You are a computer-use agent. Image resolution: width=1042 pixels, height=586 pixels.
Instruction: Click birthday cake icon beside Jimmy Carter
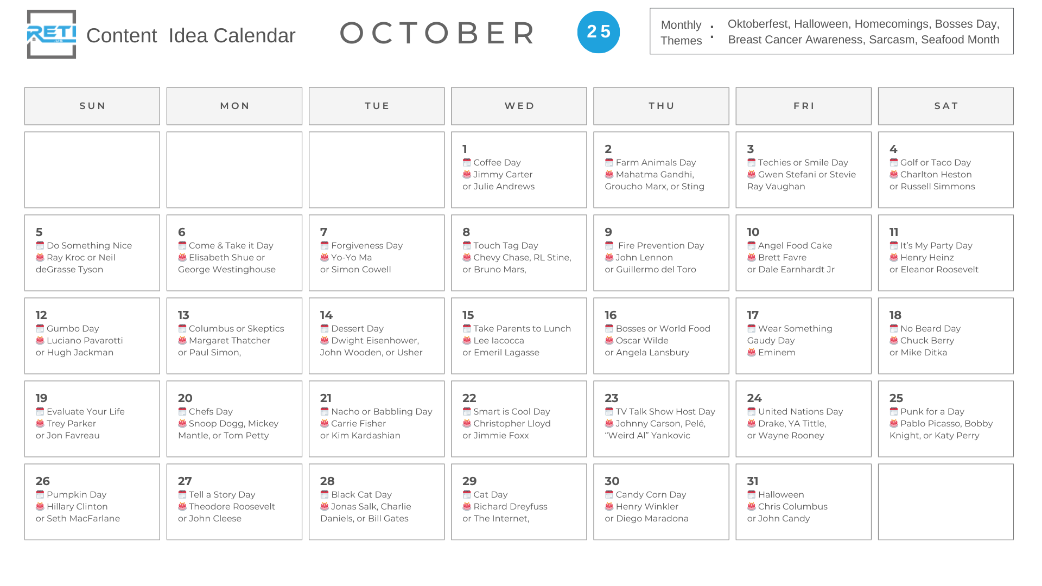pyautogui.click(x=467, y=174)
